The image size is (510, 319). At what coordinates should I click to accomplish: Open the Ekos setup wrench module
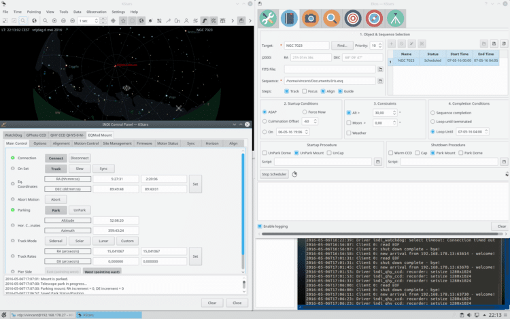point(268,18)
